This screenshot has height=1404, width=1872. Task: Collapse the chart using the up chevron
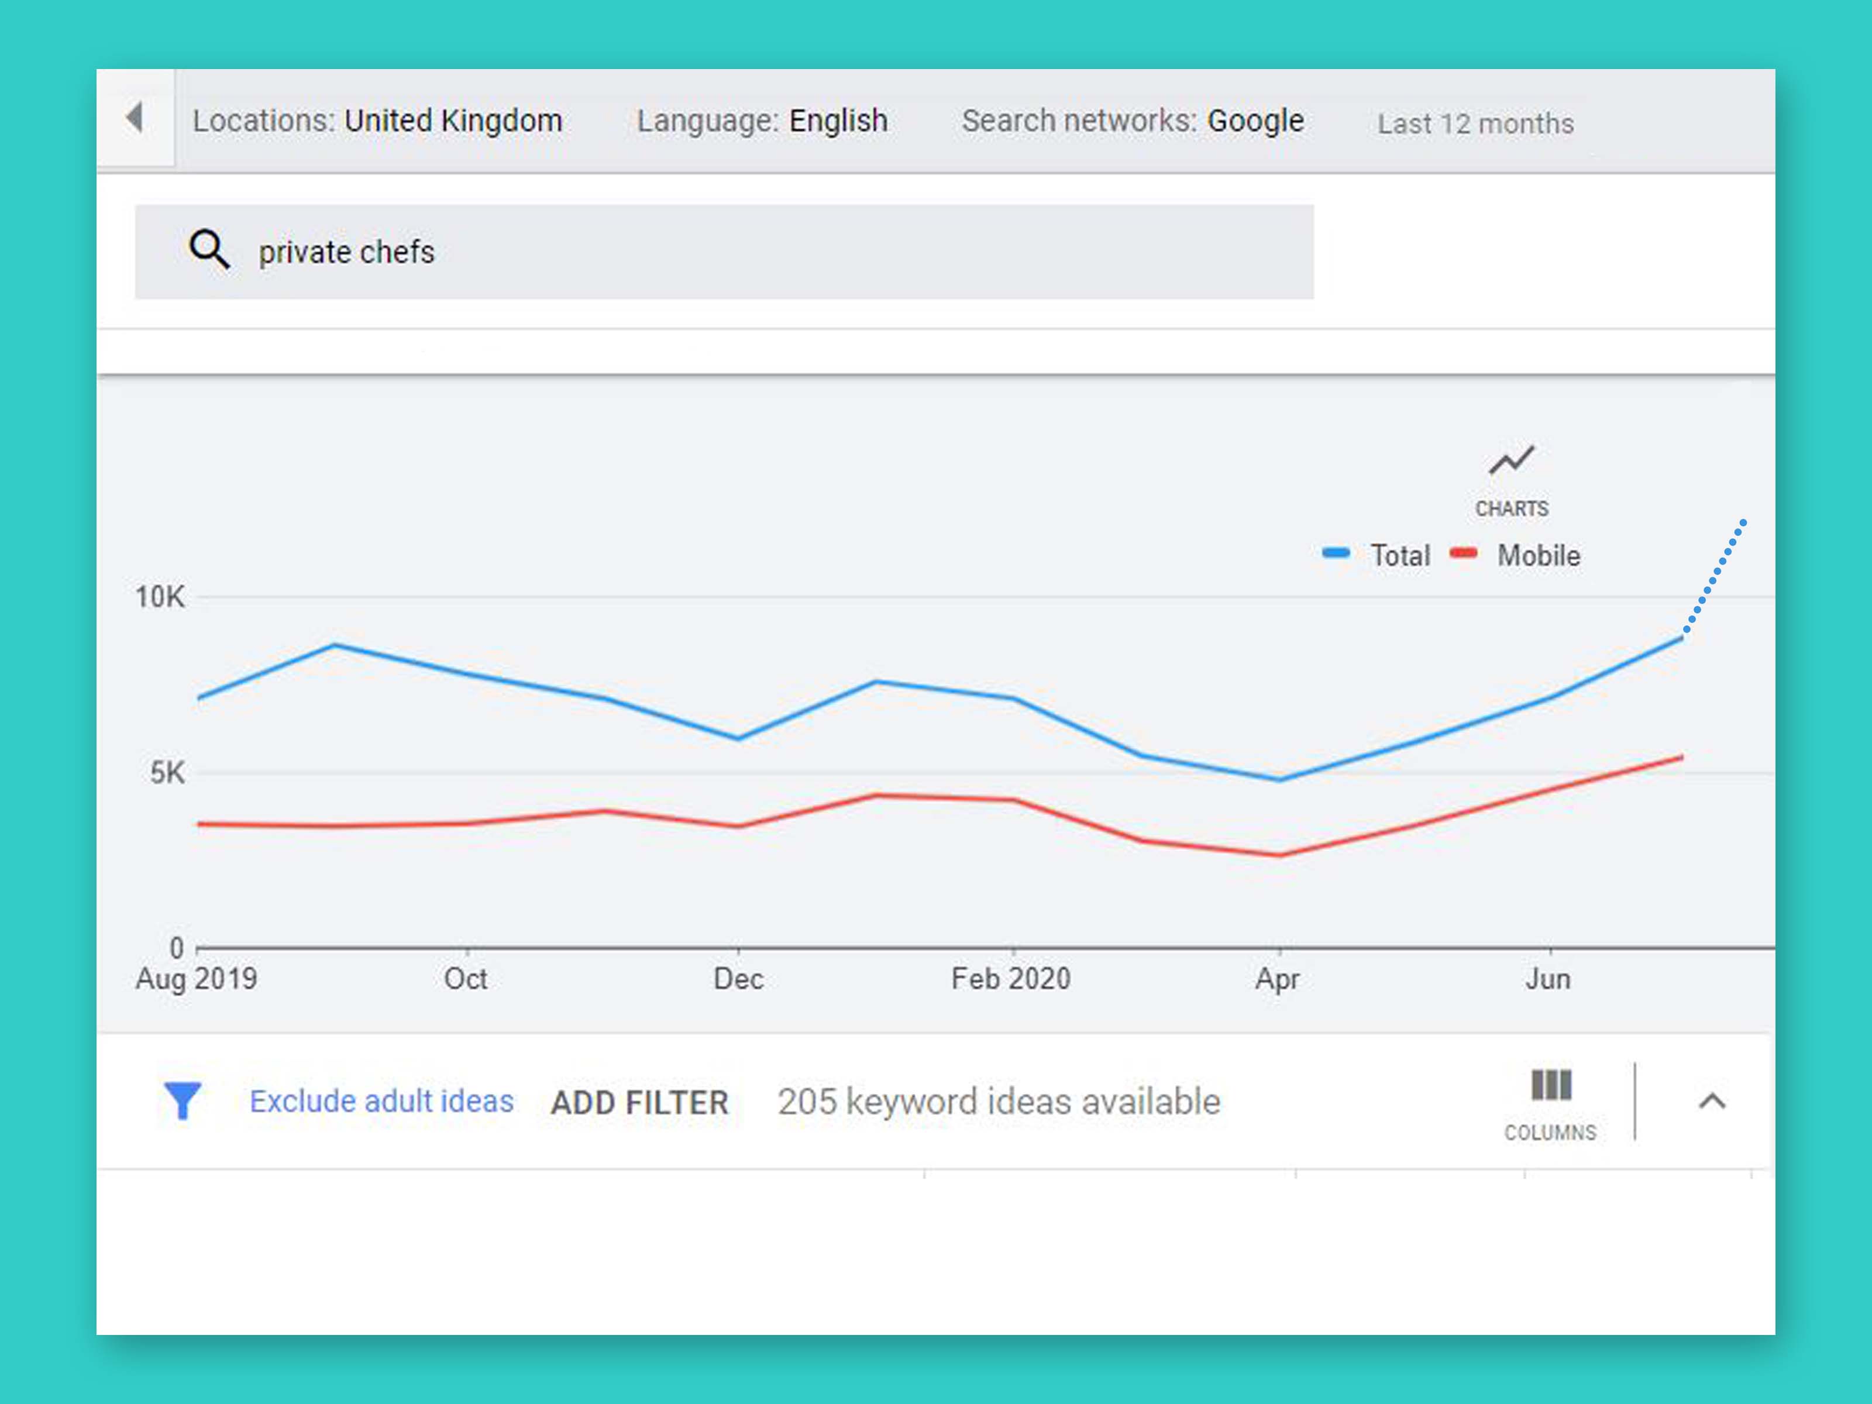pyautogui.click(x=1712, y=1101)
